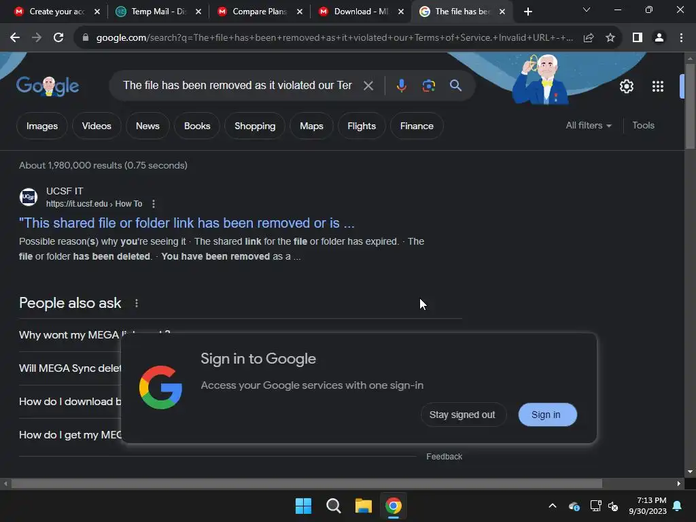
Task: Open Google quick settings gear
Action: tap(626, 86)
